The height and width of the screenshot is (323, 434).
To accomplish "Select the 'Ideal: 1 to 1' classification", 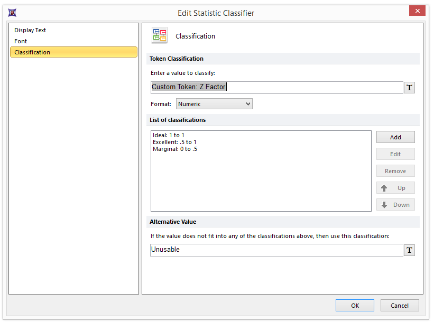I will [170, 136].
